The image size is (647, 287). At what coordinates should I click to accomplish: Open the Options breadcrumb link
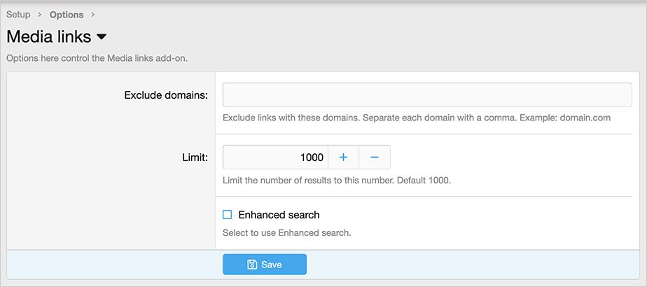[67, 14]
